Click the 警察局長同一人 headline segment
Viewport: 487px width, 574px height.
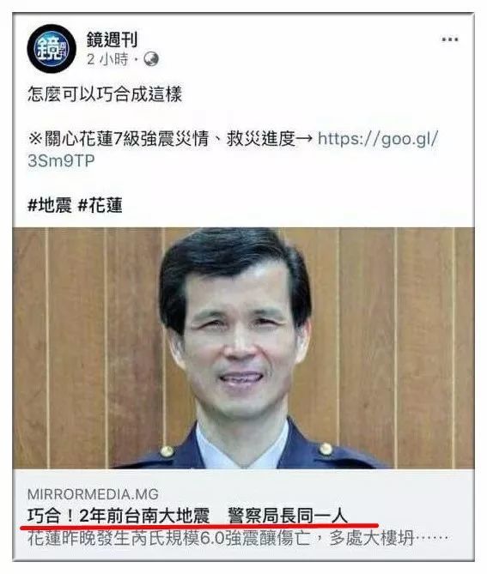pos(287,517)
